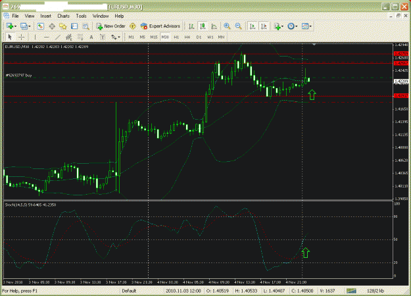Switch chart to H4 timeframe
The width and height of the screenshot is (411, 296).
[187, 37]
